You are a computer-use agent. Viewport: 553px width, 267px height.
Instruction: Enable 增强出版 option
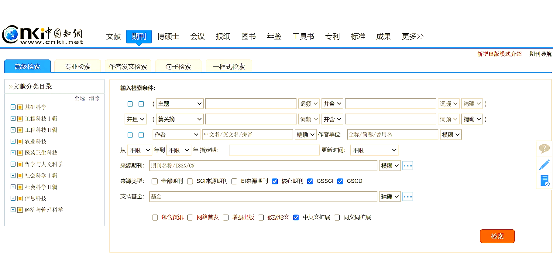point(226,218)
